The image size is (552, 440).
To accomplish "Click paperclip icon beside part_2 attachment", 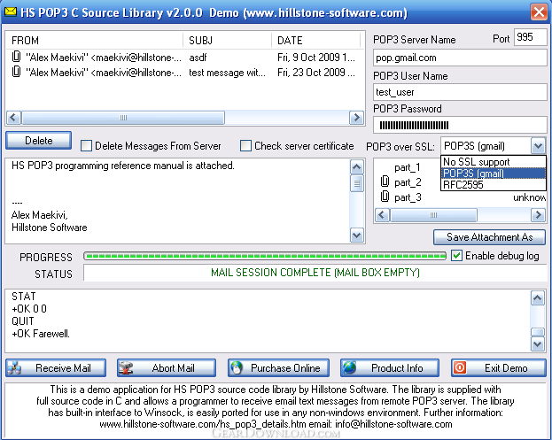I will click(x=385, y=182).
